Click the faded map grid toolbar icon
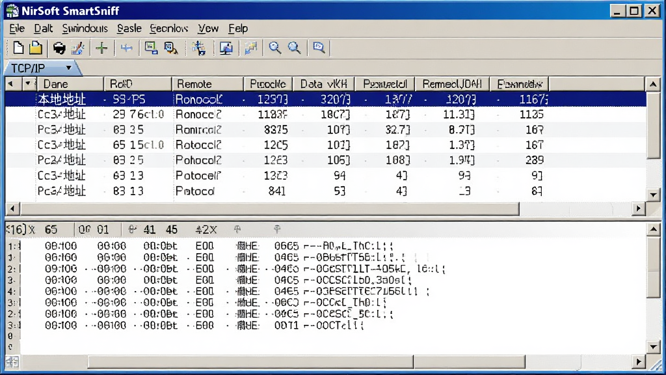This screenshot has width=666, height=375. [250, 48]
